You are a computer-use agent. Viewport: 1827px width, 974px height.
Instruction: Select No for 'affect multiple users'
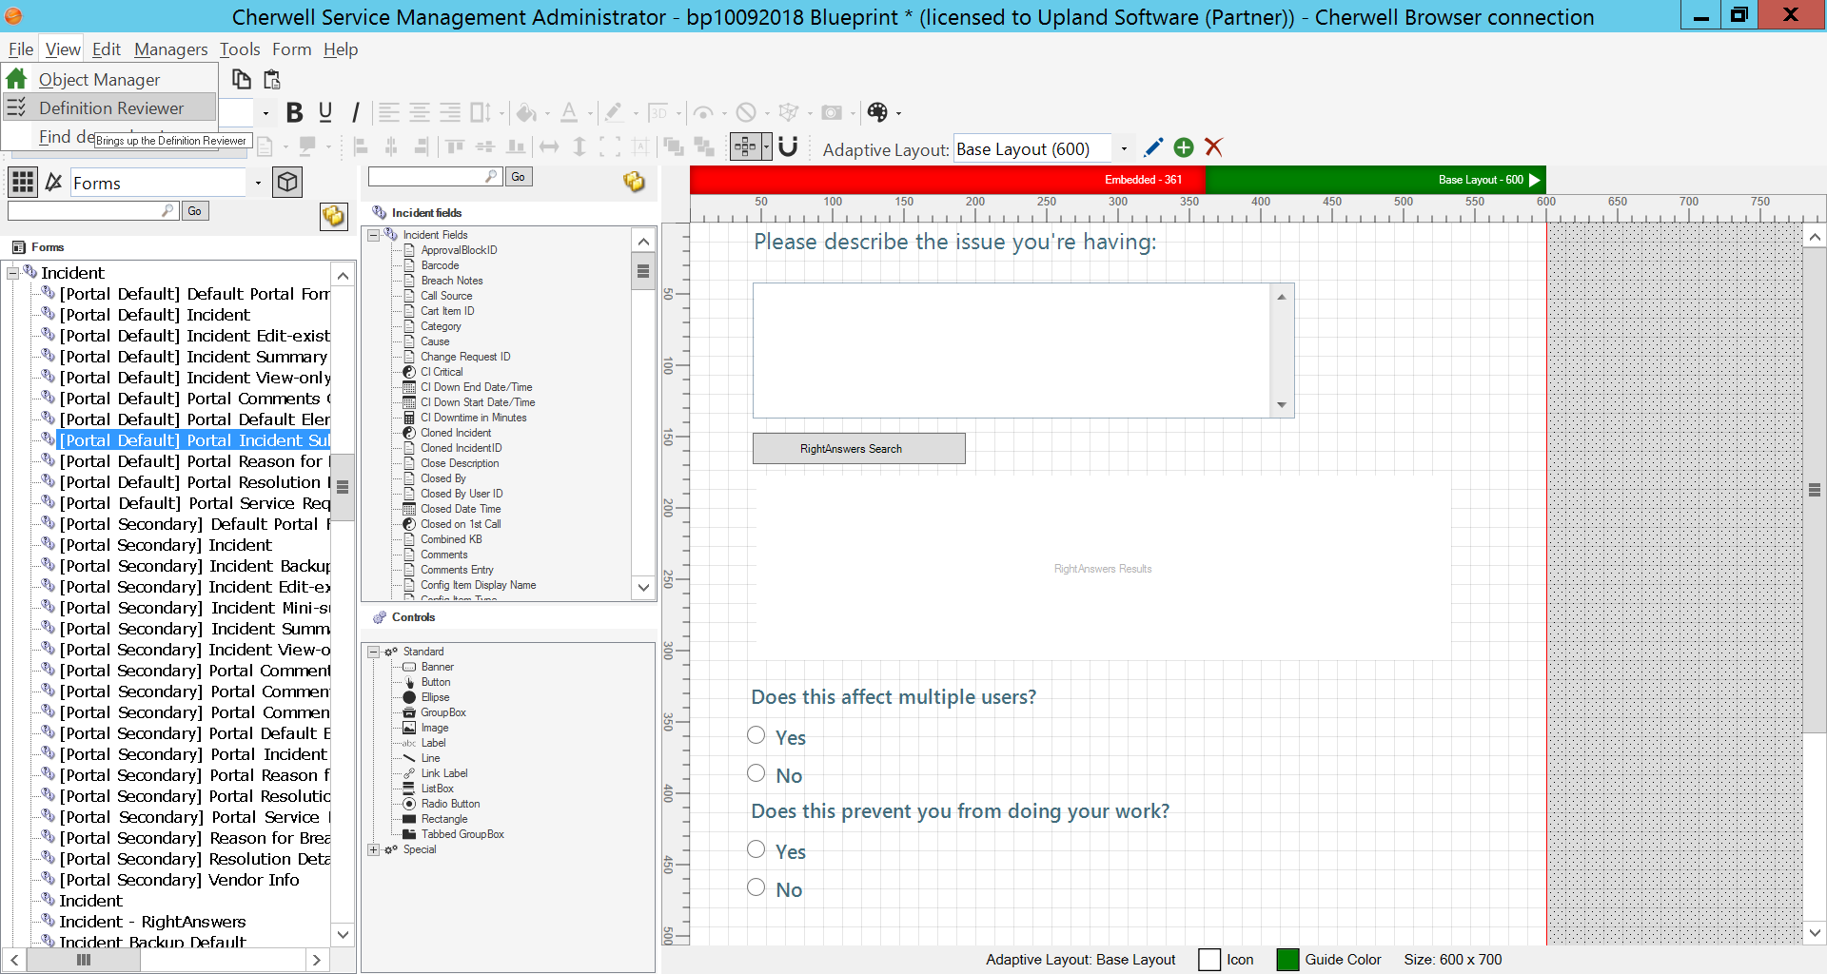[756, 773]
